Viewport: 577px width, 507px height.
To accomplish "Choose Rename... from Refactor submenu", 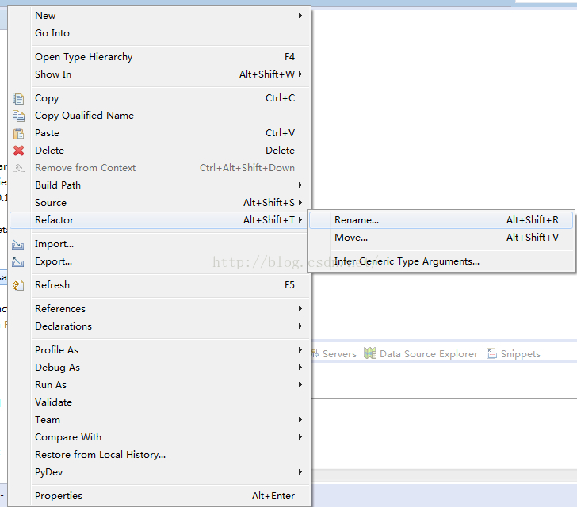I will point(441,220).
